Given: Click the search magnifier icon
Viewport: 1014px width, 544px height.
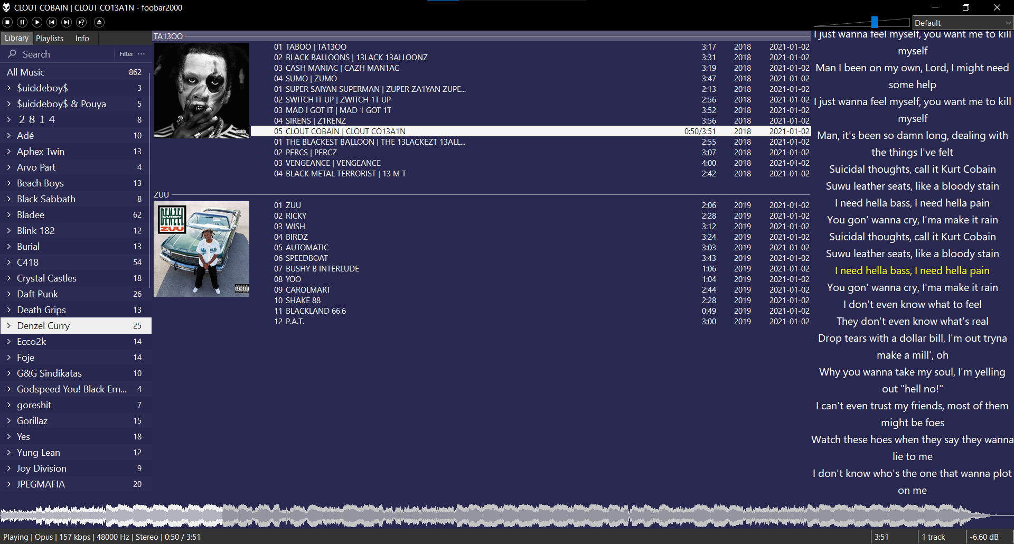Looking at the screenshot, I should (12, 54).
